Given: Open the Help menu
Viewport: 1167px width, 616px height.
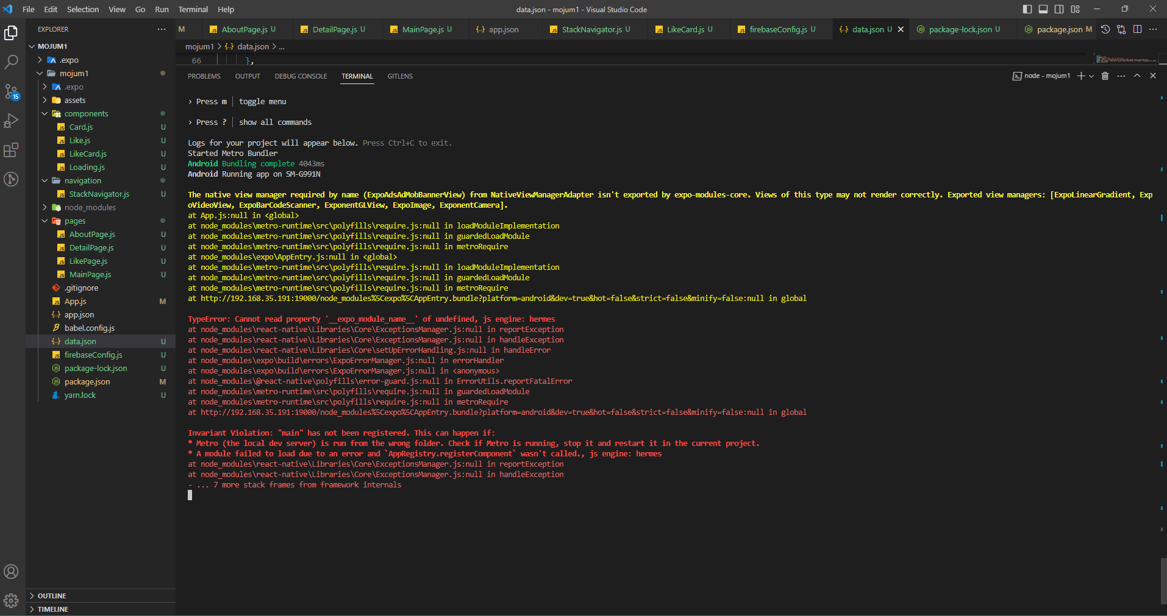Looking at the screenshot, I should tap(226, 9).
